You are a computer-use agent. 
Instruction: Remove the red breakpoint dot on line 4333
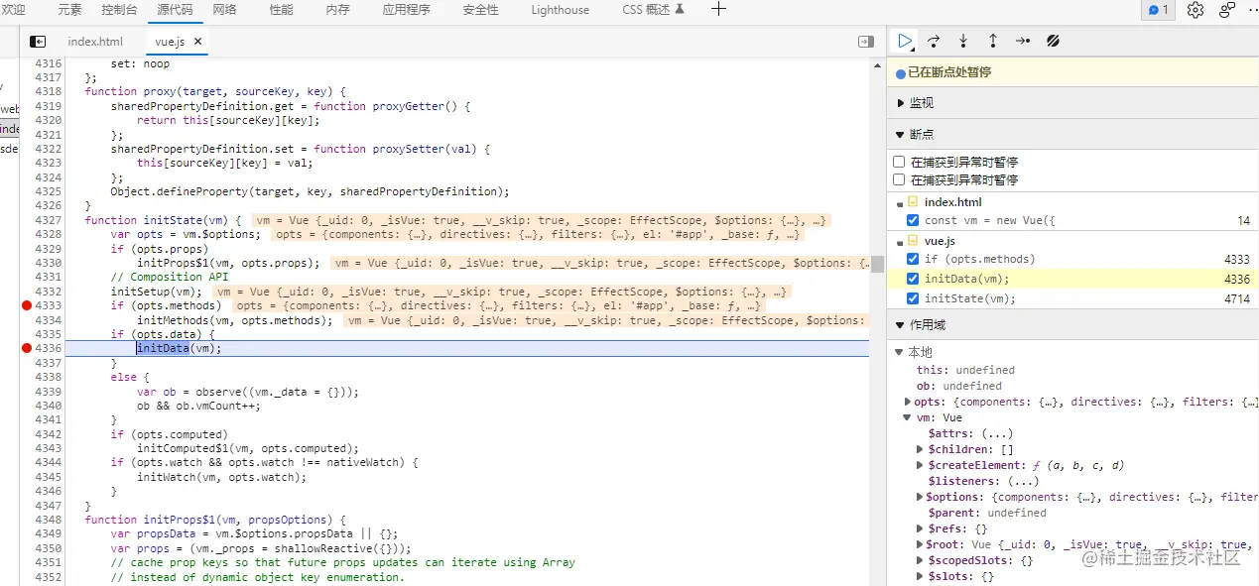tap(27, 305)
